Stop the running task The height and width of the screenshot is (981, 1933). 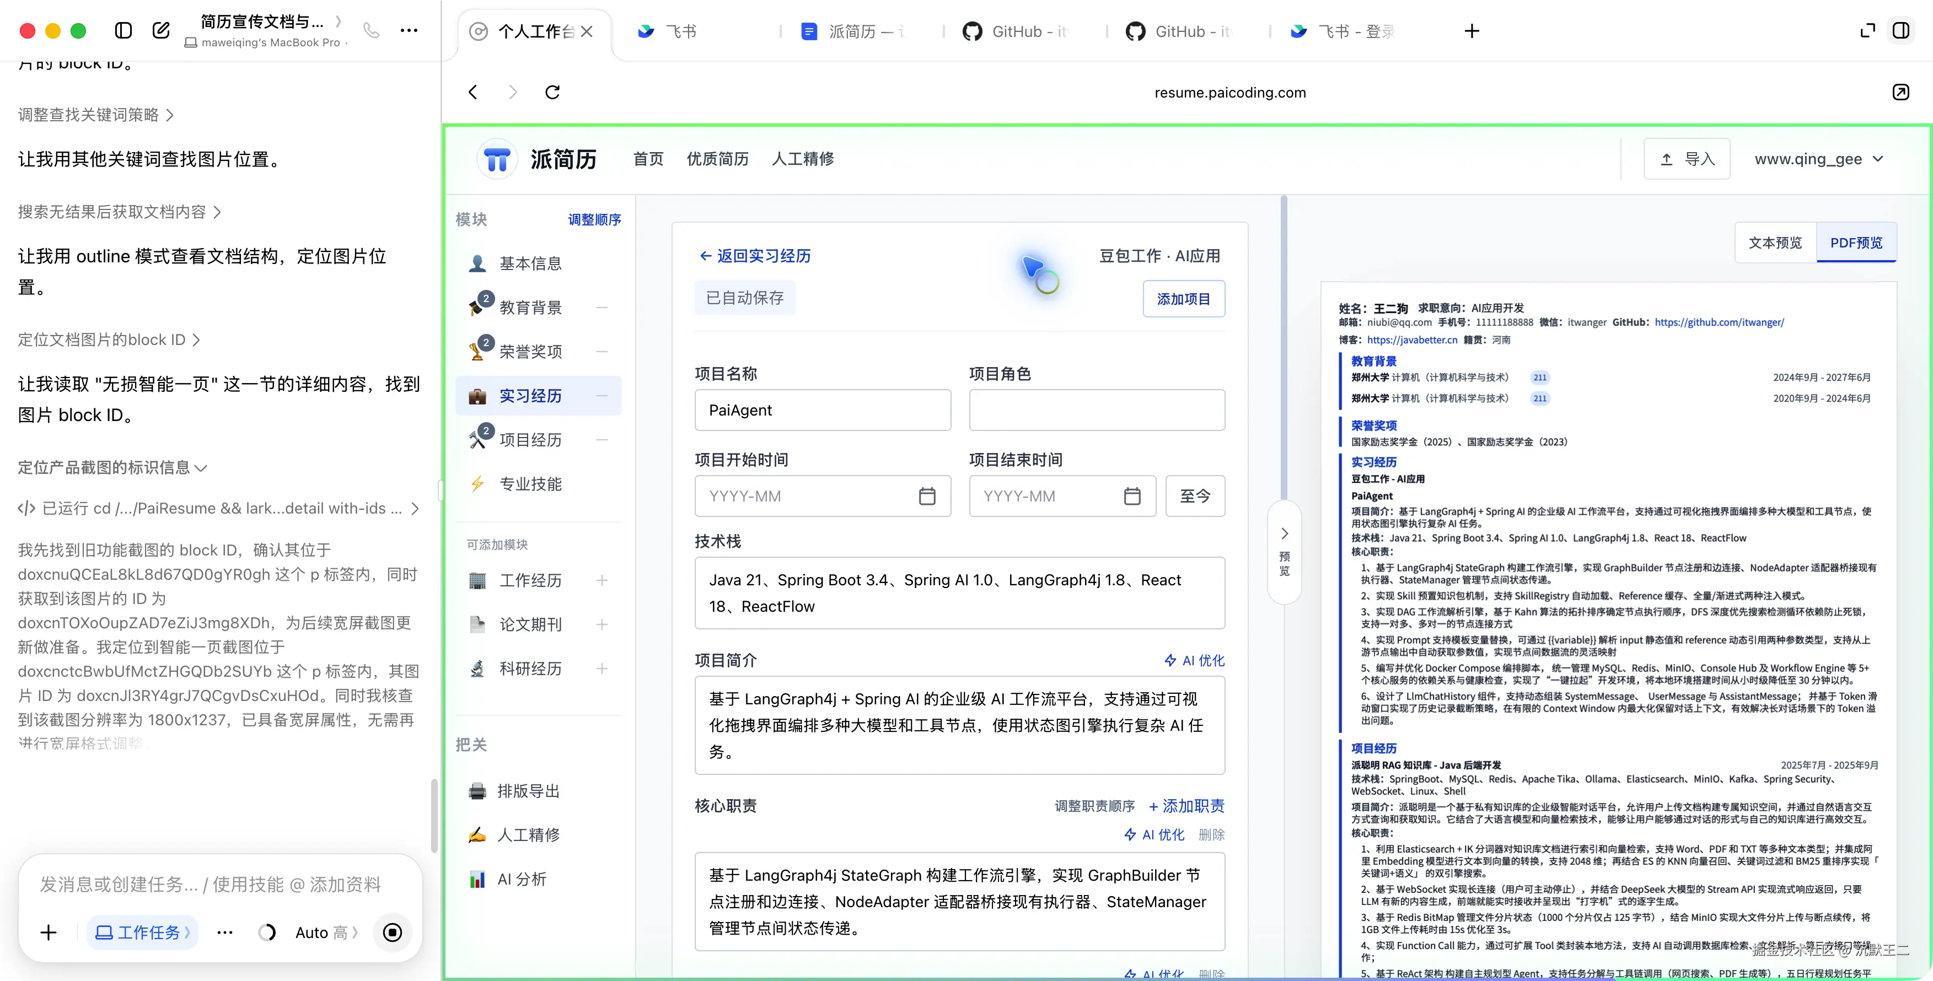[x=393, y=933]
